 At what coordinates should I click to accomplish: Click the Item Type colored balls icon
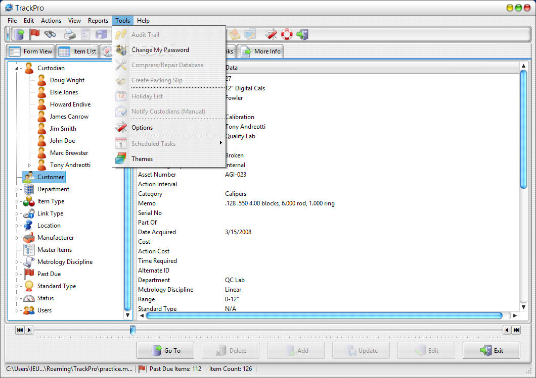pos(29,202)
